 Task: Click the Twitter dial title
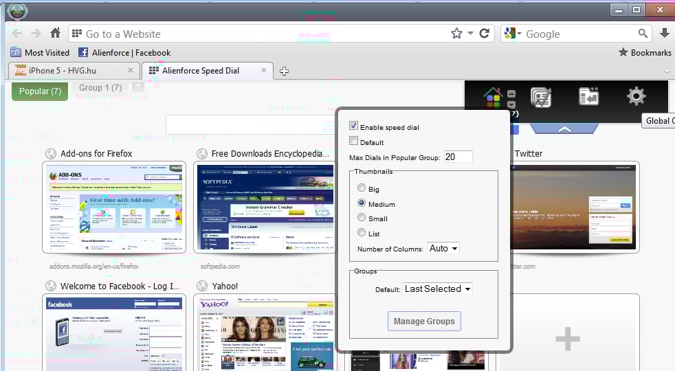528,154
